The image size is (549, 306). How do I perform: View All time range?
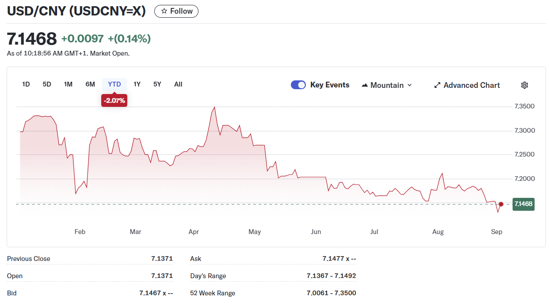pos(178,84)
